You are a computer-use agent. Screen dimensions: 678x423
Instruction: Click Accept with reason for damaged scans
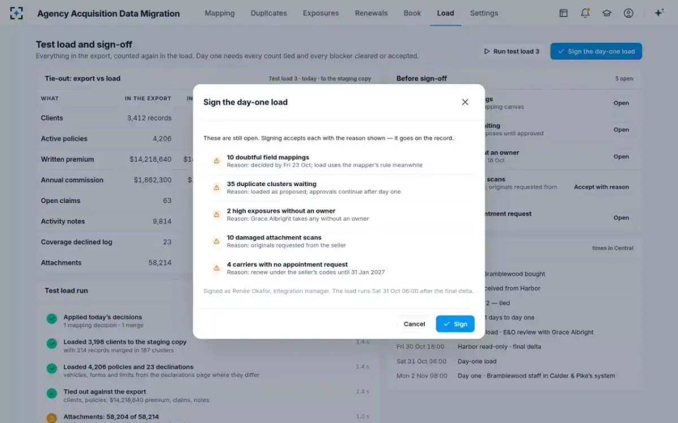pos(601,187)
